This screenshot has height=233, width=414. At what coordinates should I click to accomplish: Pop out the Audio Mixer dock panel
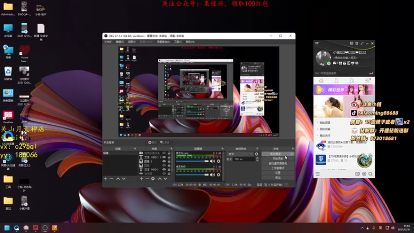tap(223, 149)
